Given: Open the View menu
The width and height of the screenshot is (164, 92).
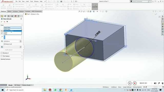Looking at the screenshot, I should pyautogui.click(x=23, y=1).
